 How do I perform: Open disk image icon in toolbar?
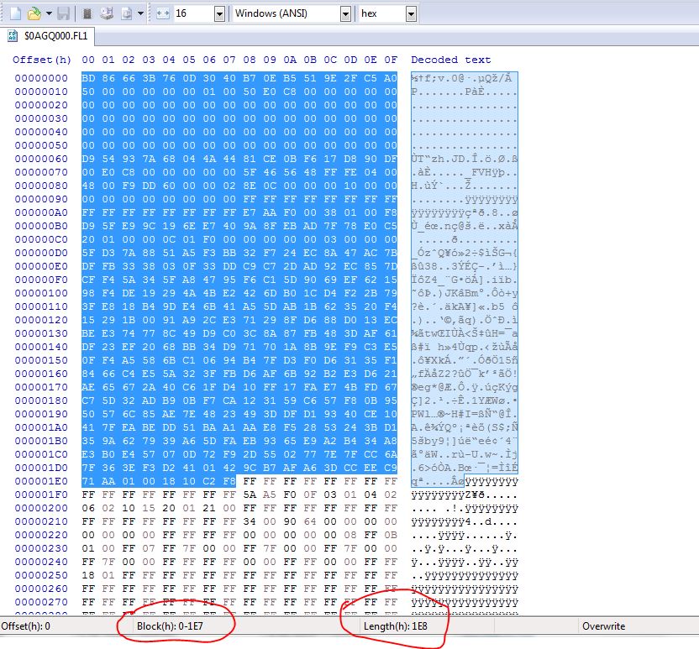tap(127, 13)
